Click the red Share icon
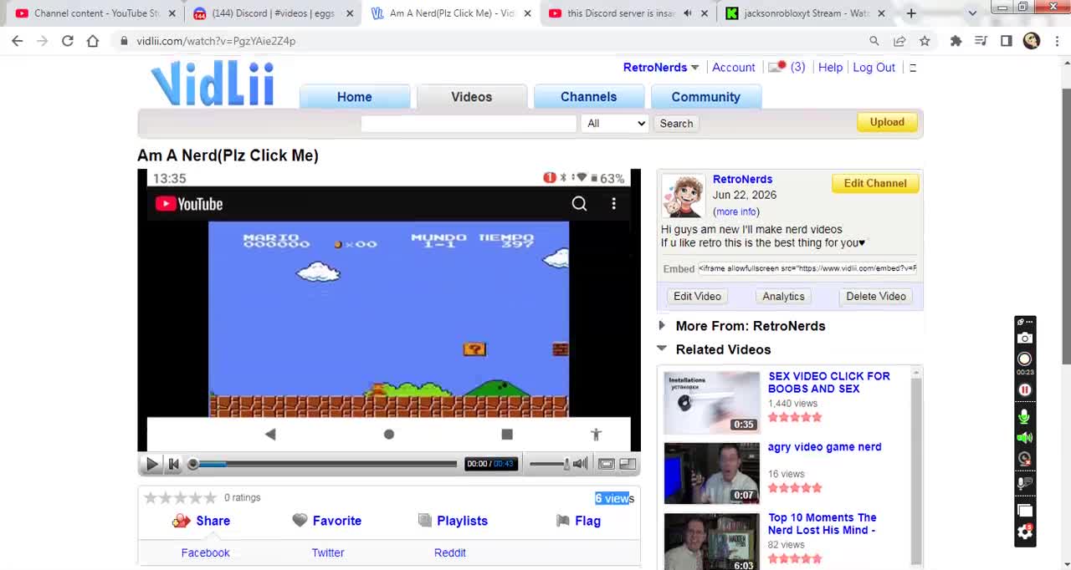Screen dimensions: 1071x570 click(x=181, y=521)
